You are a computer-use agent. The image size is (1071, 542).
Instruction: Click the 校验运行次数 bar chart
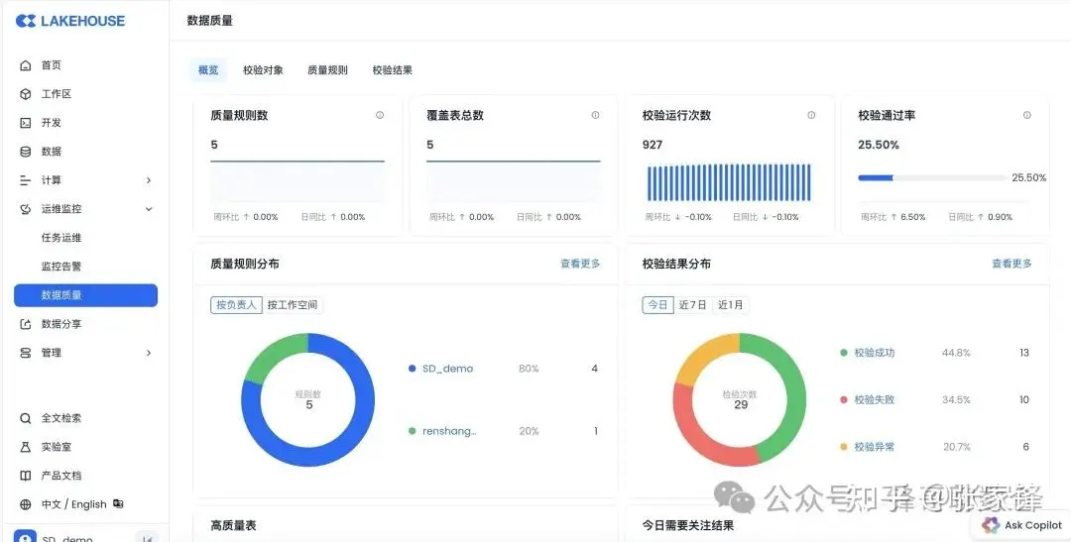[729, 182]
